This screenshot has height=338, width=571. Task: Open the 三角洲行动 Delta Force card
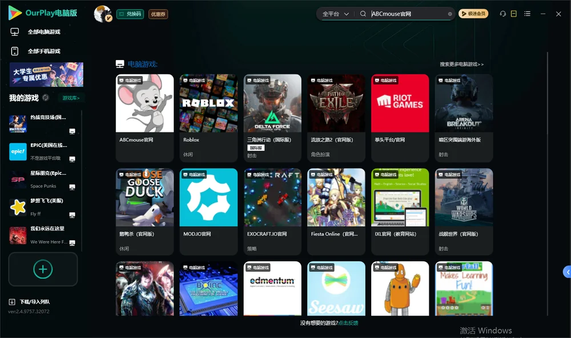[272, 118]
